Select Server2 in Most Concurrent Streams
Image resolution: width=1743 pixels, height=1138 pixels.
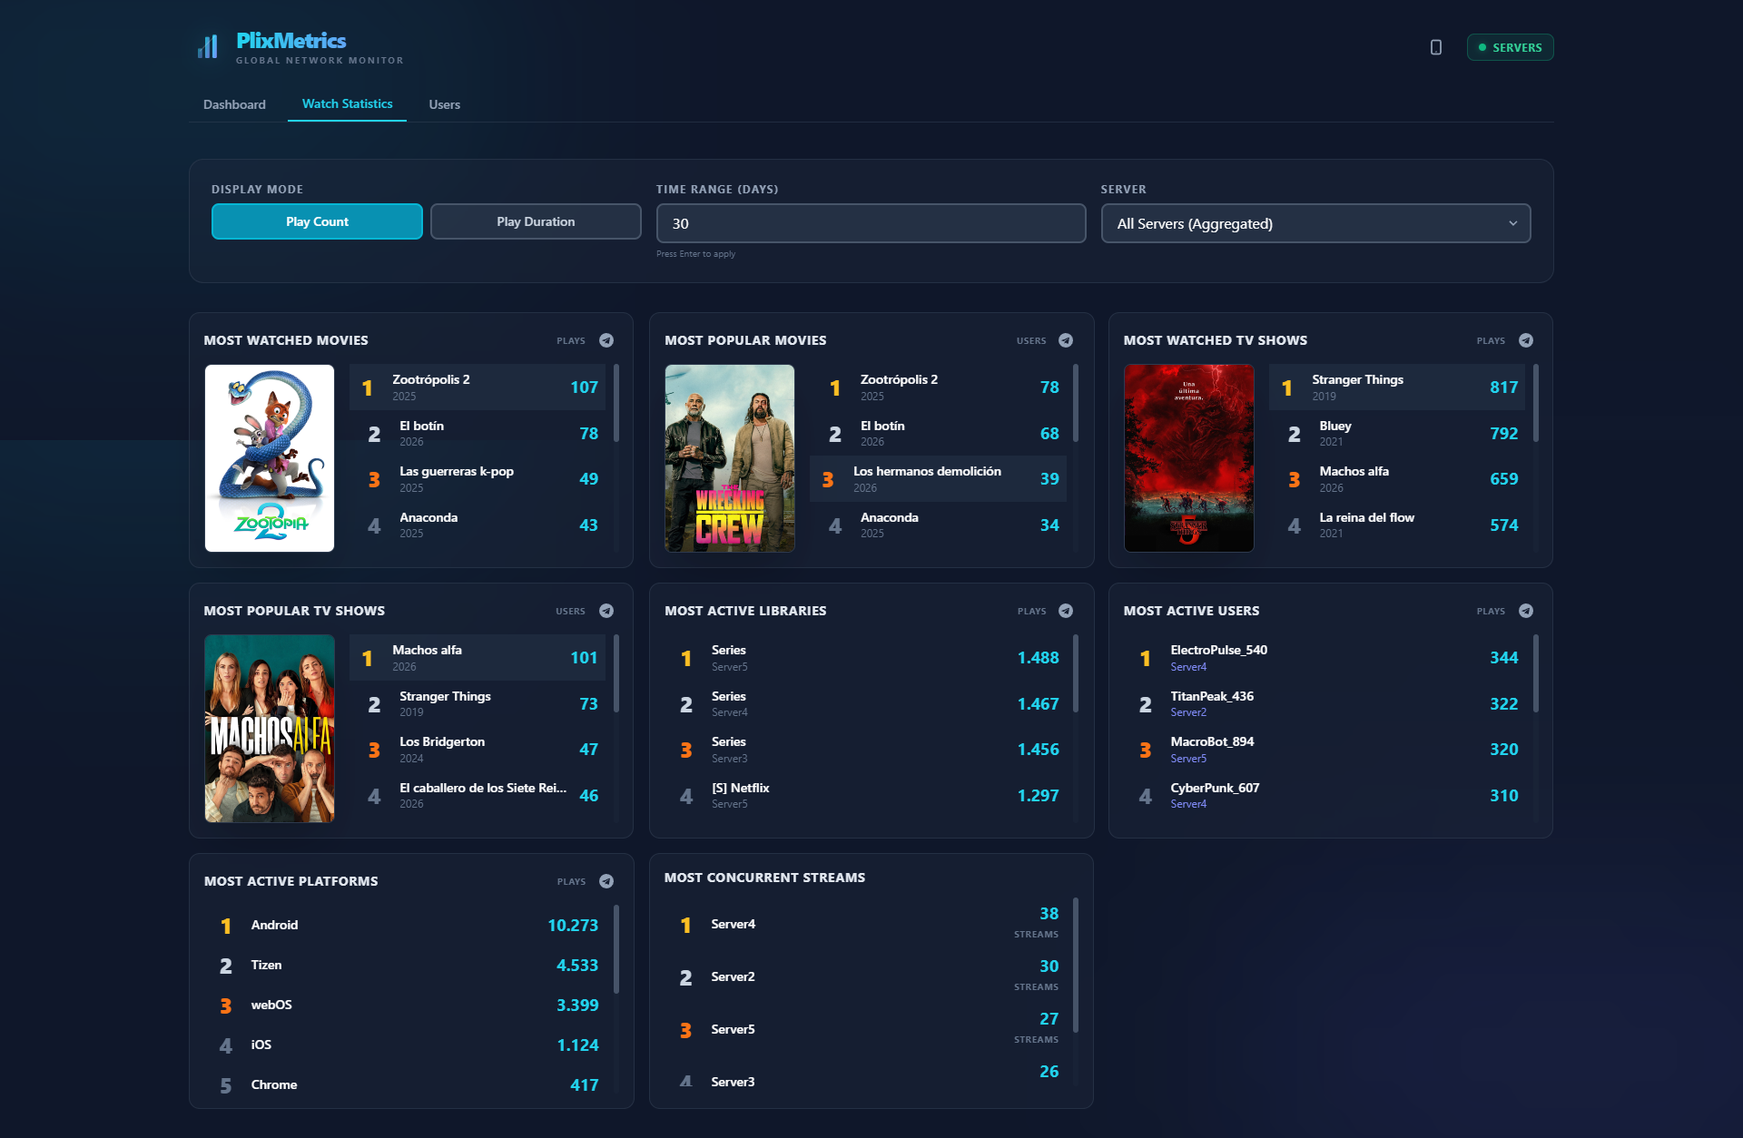point(865,977)
